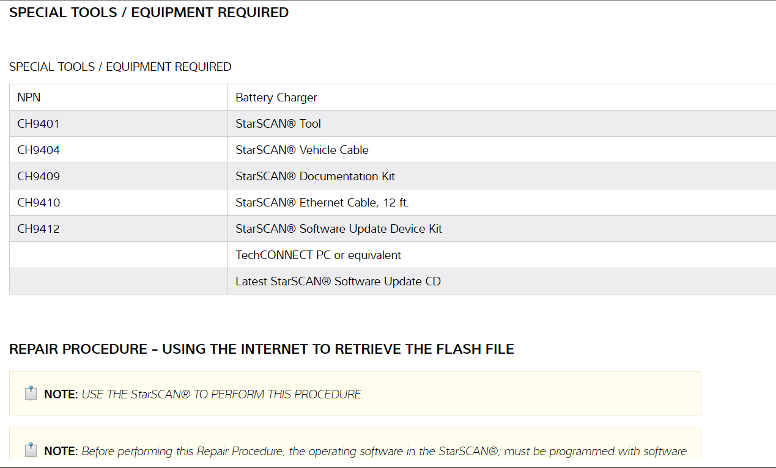Select part number CH9409
The image size is (776, 468).
click(39, 177)
